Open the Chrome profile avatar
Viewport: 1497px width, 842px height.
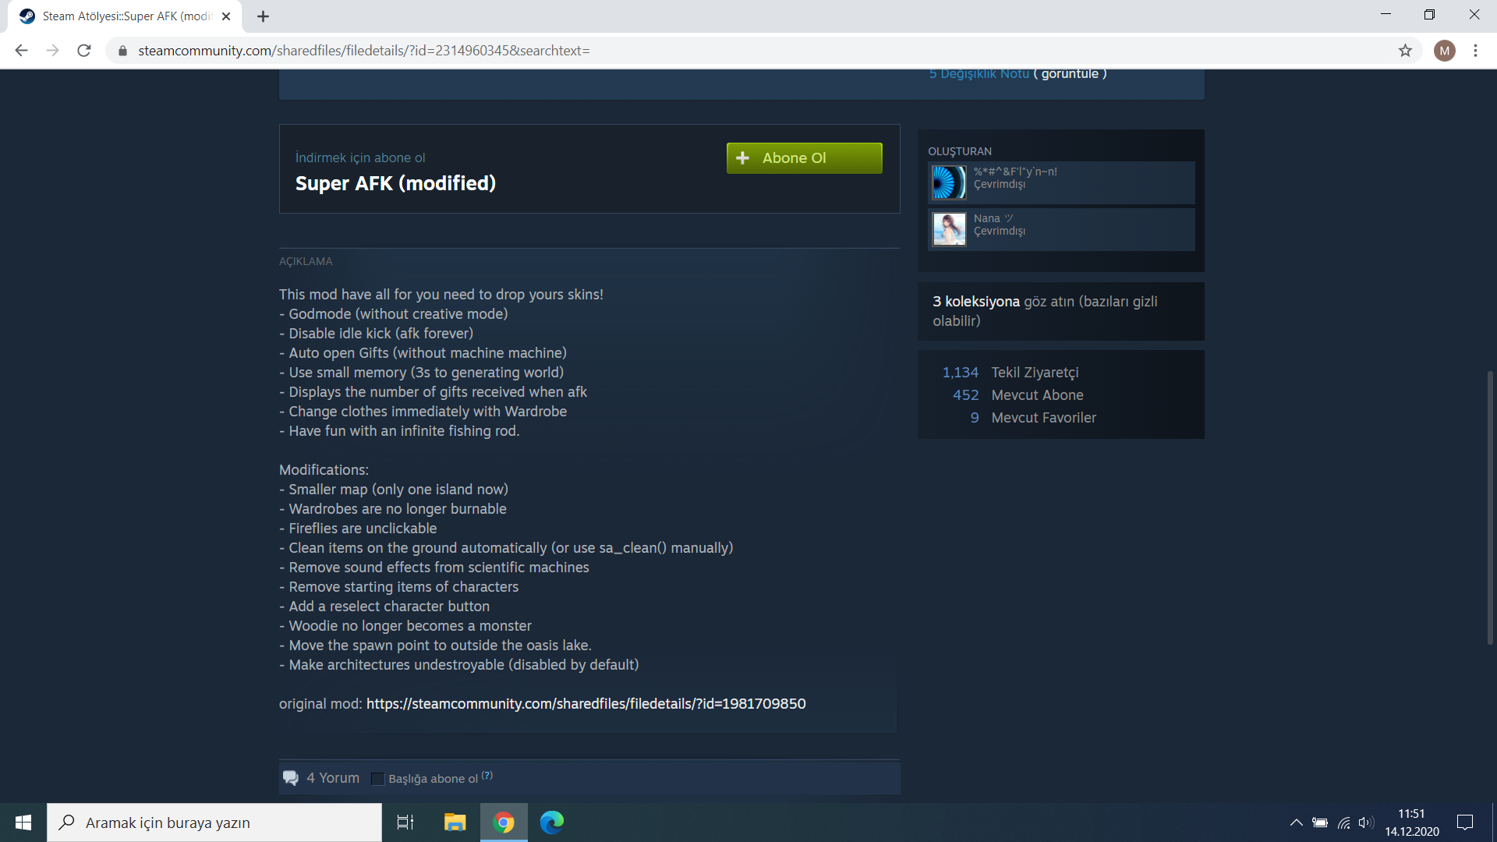[1444, 51]
